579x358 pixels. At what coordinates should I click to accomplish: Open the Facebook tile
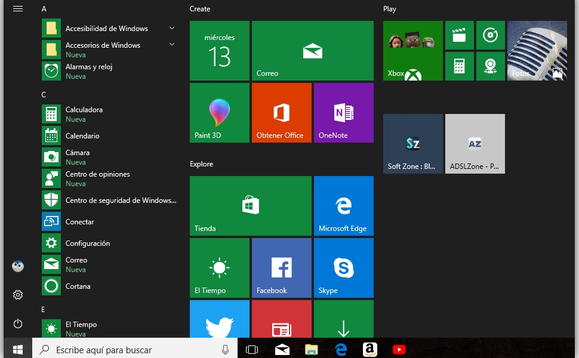(281, 268)
